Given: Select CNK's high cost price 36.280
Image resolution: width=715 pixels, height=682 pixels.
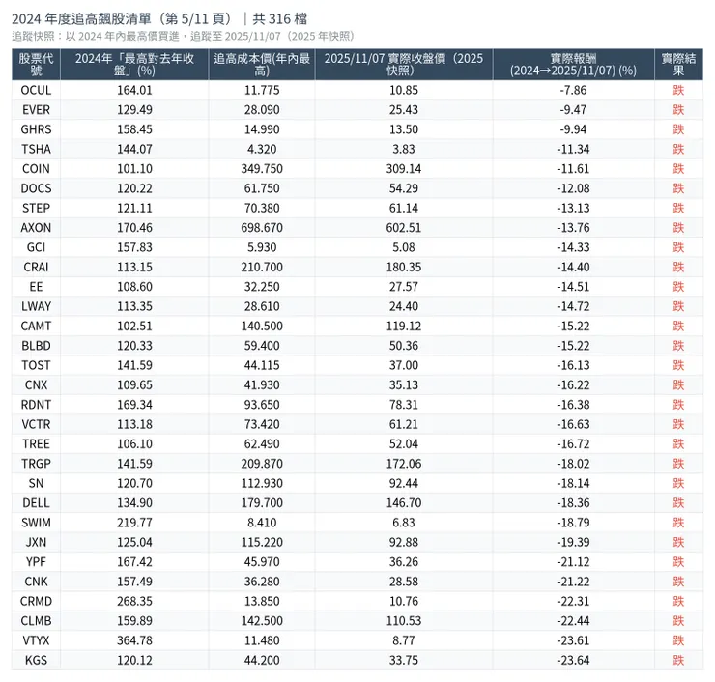Looking at the screenshot, I should pyautogui.click(x=262, y=582).
